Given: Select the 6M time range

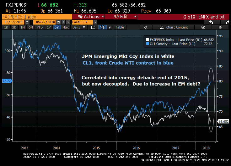Looking at the screenshot, I should [x=31, y=27].
